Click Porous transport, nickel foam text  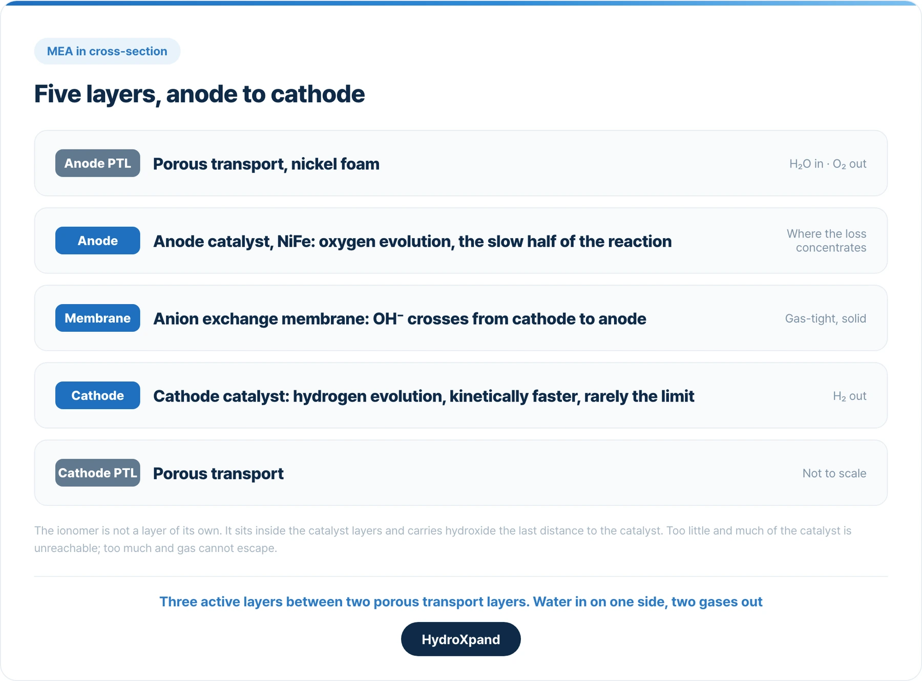tap(266, 164)
